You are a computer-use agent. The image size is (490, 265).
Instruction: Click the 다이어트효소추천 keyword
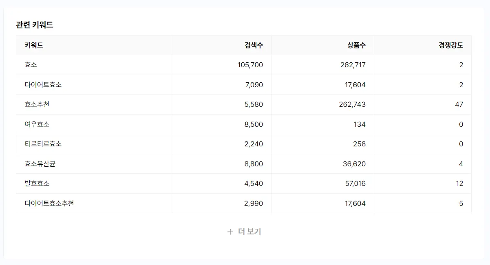[49, 203]
